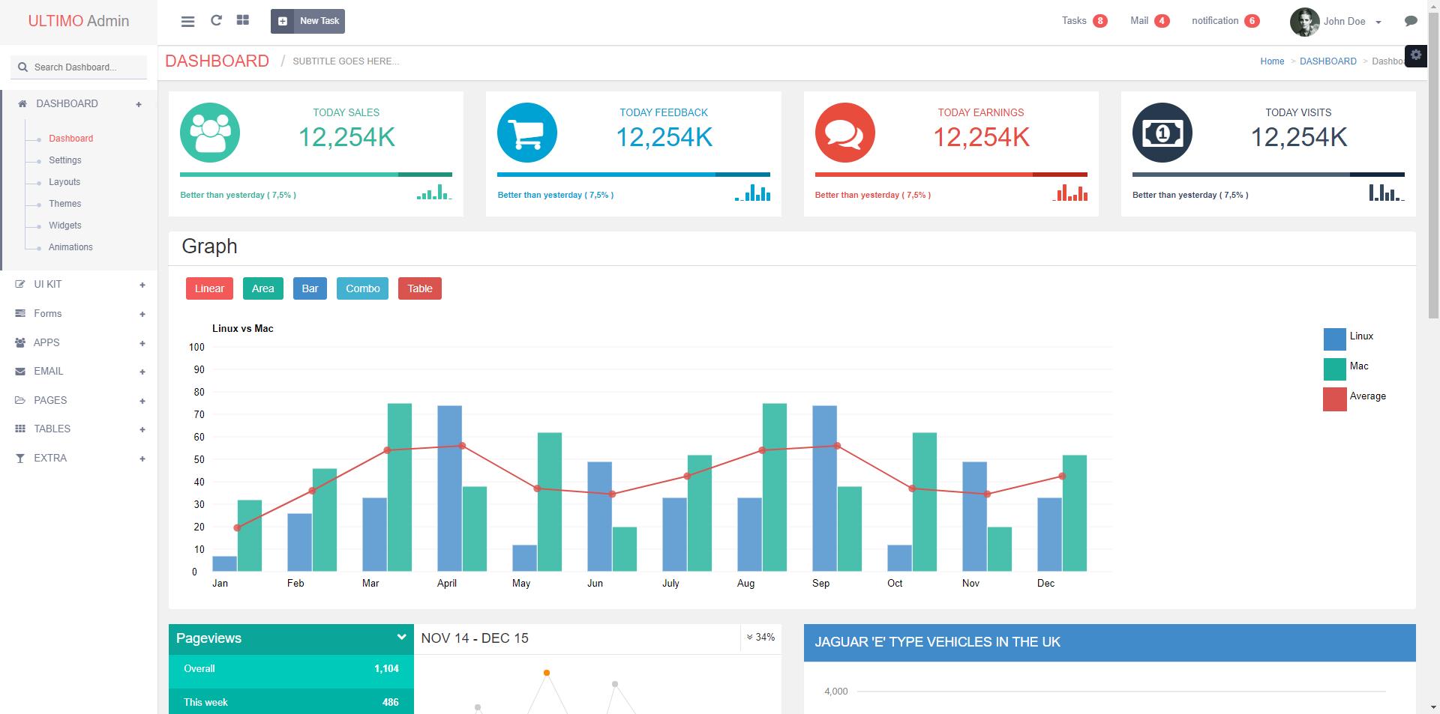Viewport: 1440px width, 714px height.
Task: Click the New Task button
Action: click(307, 21)
